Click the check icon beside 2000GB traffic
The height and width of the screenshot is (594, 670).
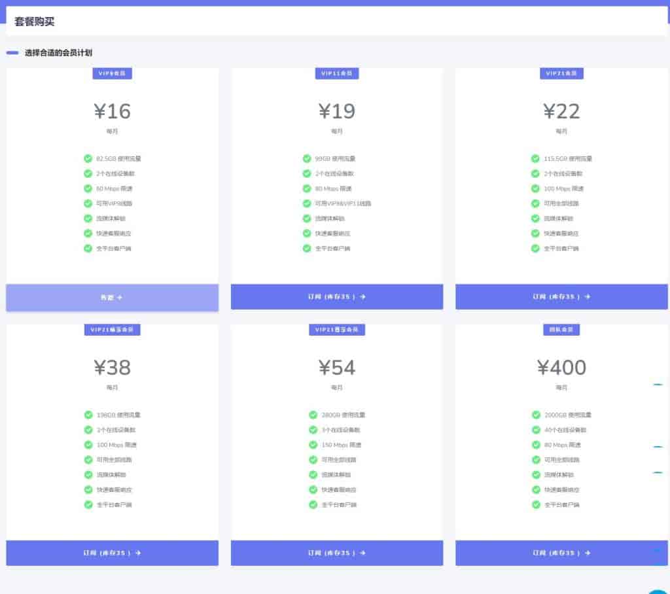pos(536,415)
